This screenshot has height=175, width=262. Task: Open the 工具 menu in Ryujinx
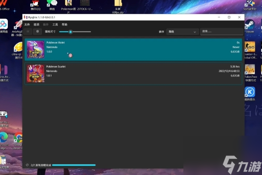[x=55, y=24]
